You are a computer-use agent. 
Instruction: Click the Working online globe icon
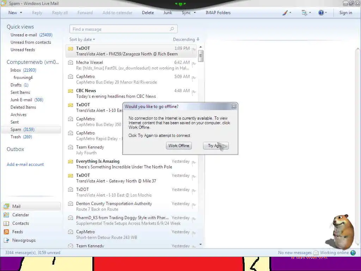click(x=353, y=253)
